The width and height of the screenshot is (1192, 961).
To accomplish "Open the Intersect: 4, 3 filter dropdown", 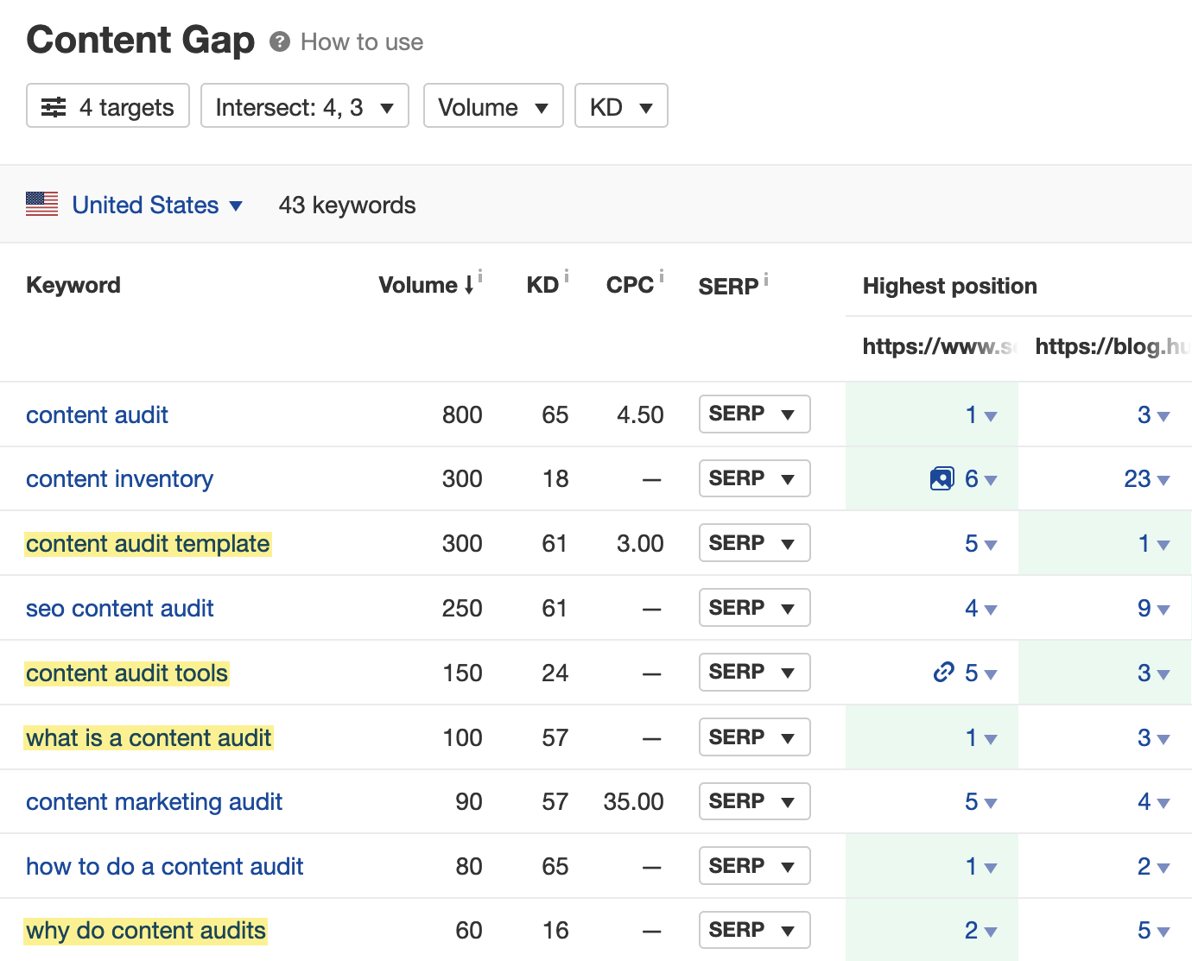I will [304, 105].
